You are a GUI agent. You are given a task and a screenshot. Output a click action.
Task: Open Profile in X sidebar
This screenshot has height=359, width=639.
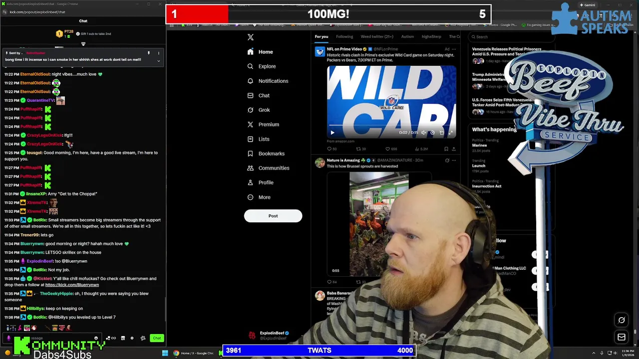tap(260, 182)
